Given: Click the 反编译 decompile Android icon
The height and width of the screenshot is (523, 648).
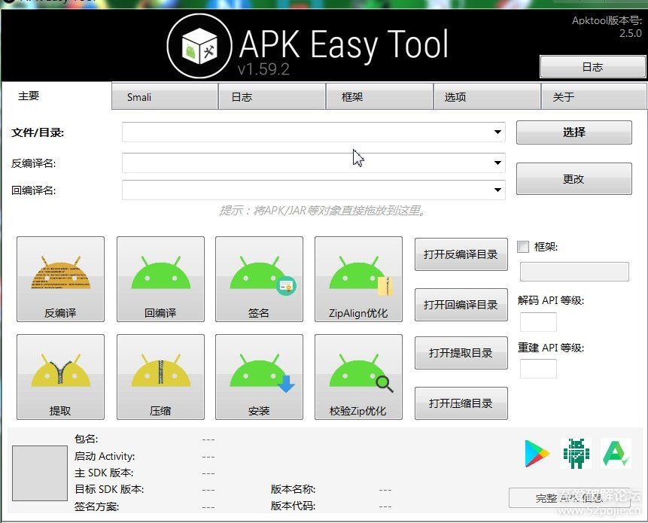Looking at the screenshot, I should tap(60, 279).
